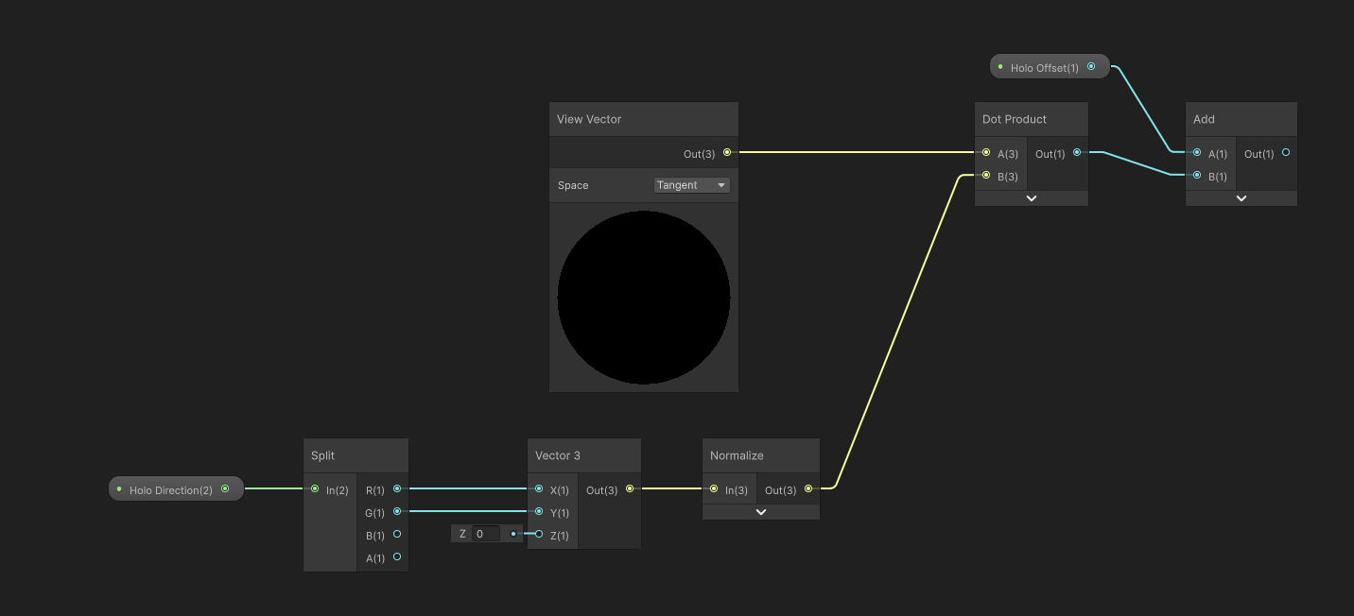
Task: Expand the Normalize node chevron
Action: tap(760, 511)
